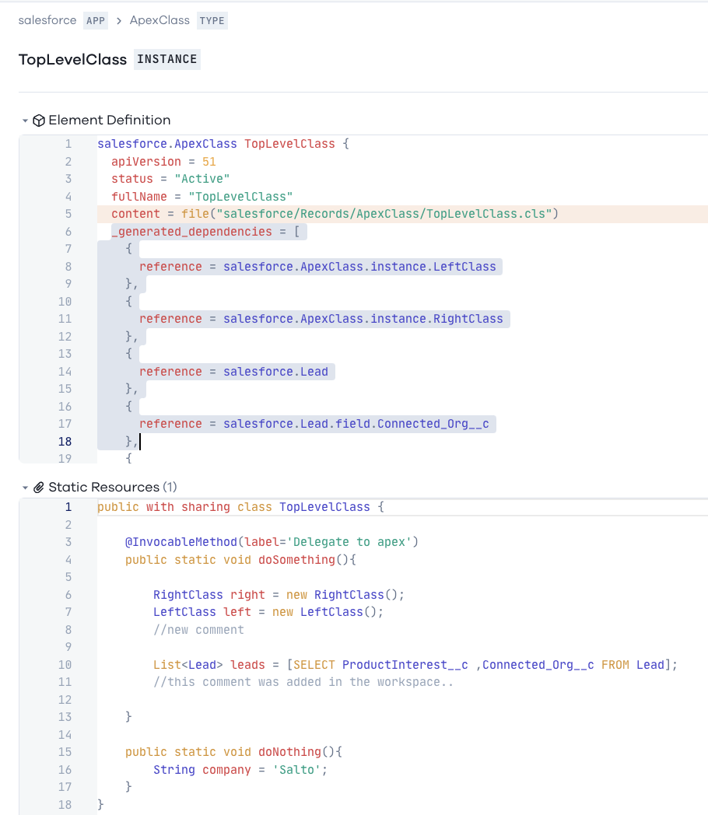Click the breadcrumb chevron separator icon
This screenshot has width=708, height=815.
coord(119,21)
